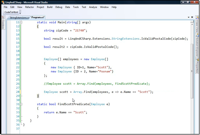
Task: Select the Program.cs* tab
Action: [38, 17]
